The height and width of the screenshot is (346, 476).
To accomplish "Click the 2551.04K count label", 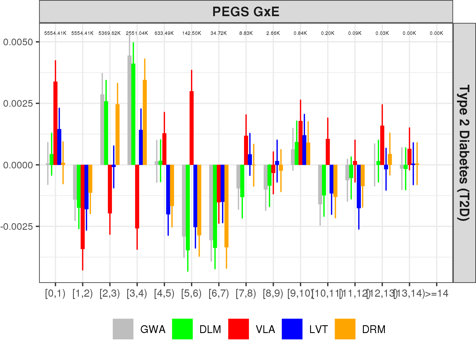I will [137, 33].
